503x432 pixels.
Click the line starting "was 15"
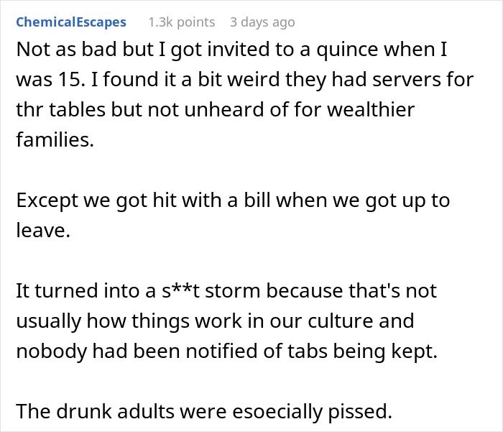click(x=244, y=79)
